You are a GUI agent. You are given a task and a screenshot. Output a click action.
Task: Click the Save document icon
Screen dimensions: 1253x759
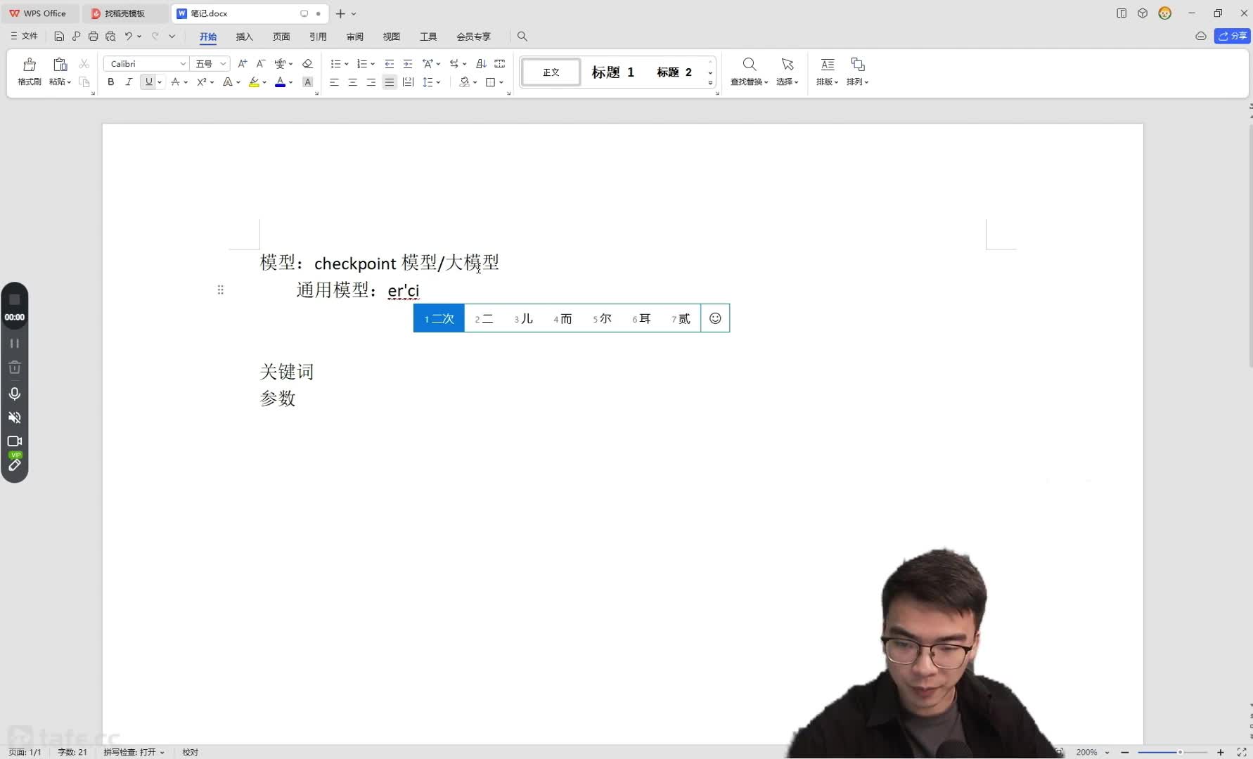tap(59, 36)
